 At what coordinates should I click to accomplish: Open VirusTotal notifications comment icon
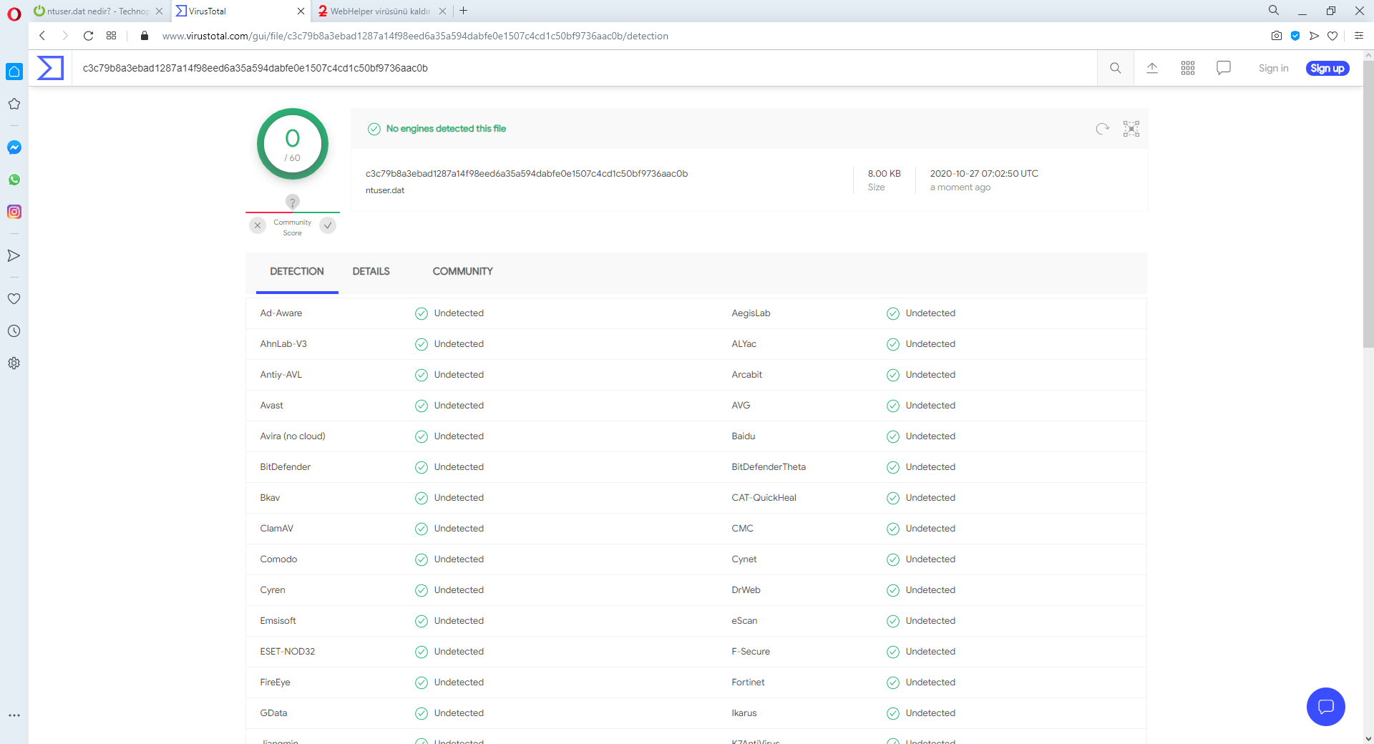pos(1224,68)
